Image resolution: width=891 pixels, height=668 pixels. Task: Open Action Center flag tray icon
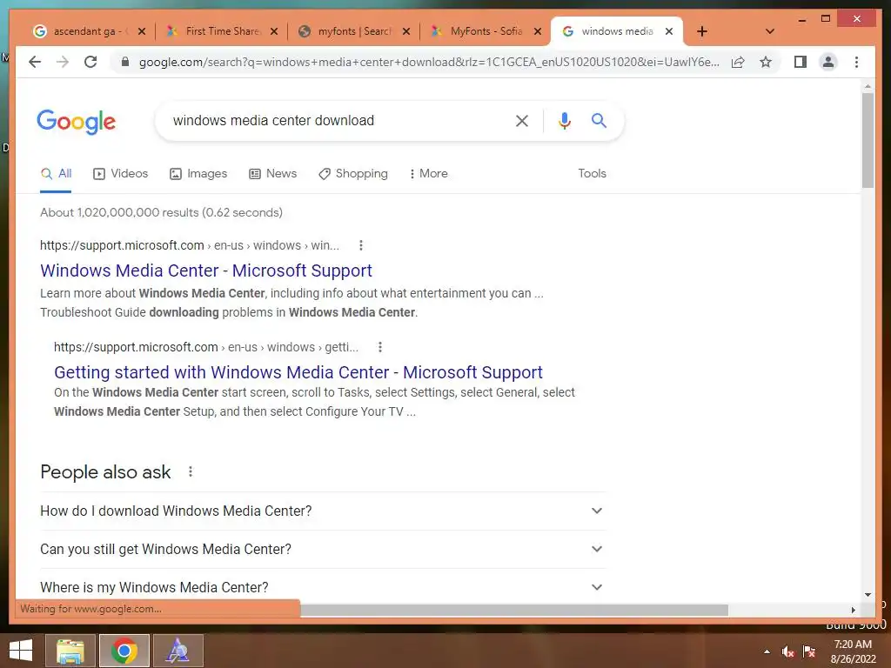(808, 651)
